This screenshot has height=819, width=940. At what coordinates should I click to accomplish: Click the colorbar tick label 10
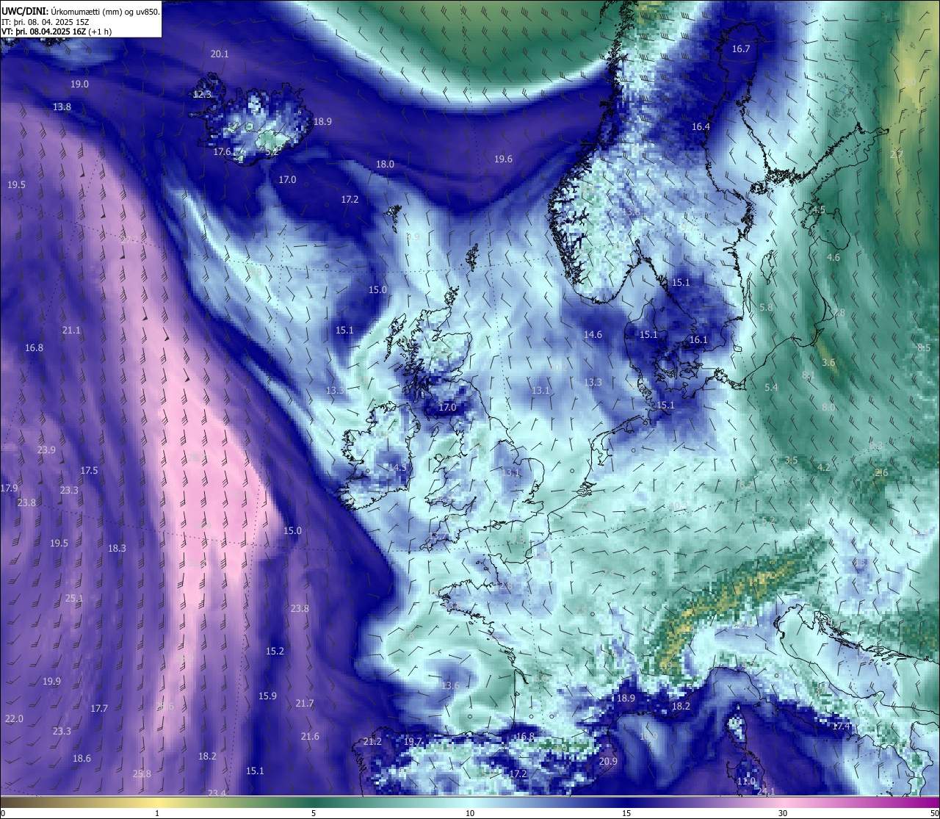click(x=470, y=813)
